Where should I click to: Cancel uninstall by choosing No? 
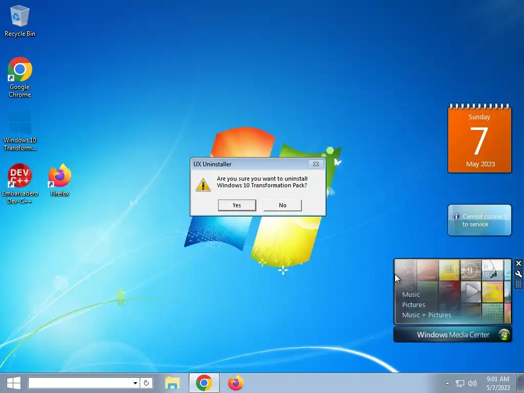click(x=282, y=205)
